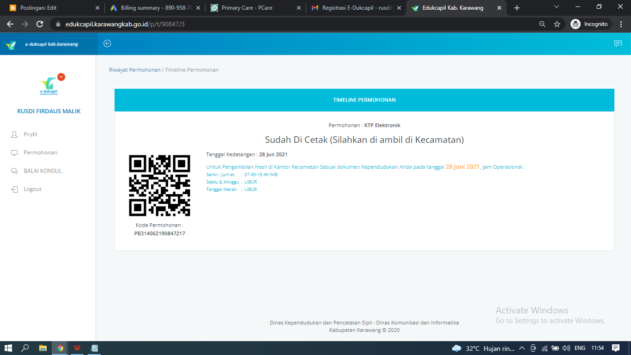This screenshot has width=631, height=355.
Task: Go back with the browser back arrow
Action: pos(10,24)
